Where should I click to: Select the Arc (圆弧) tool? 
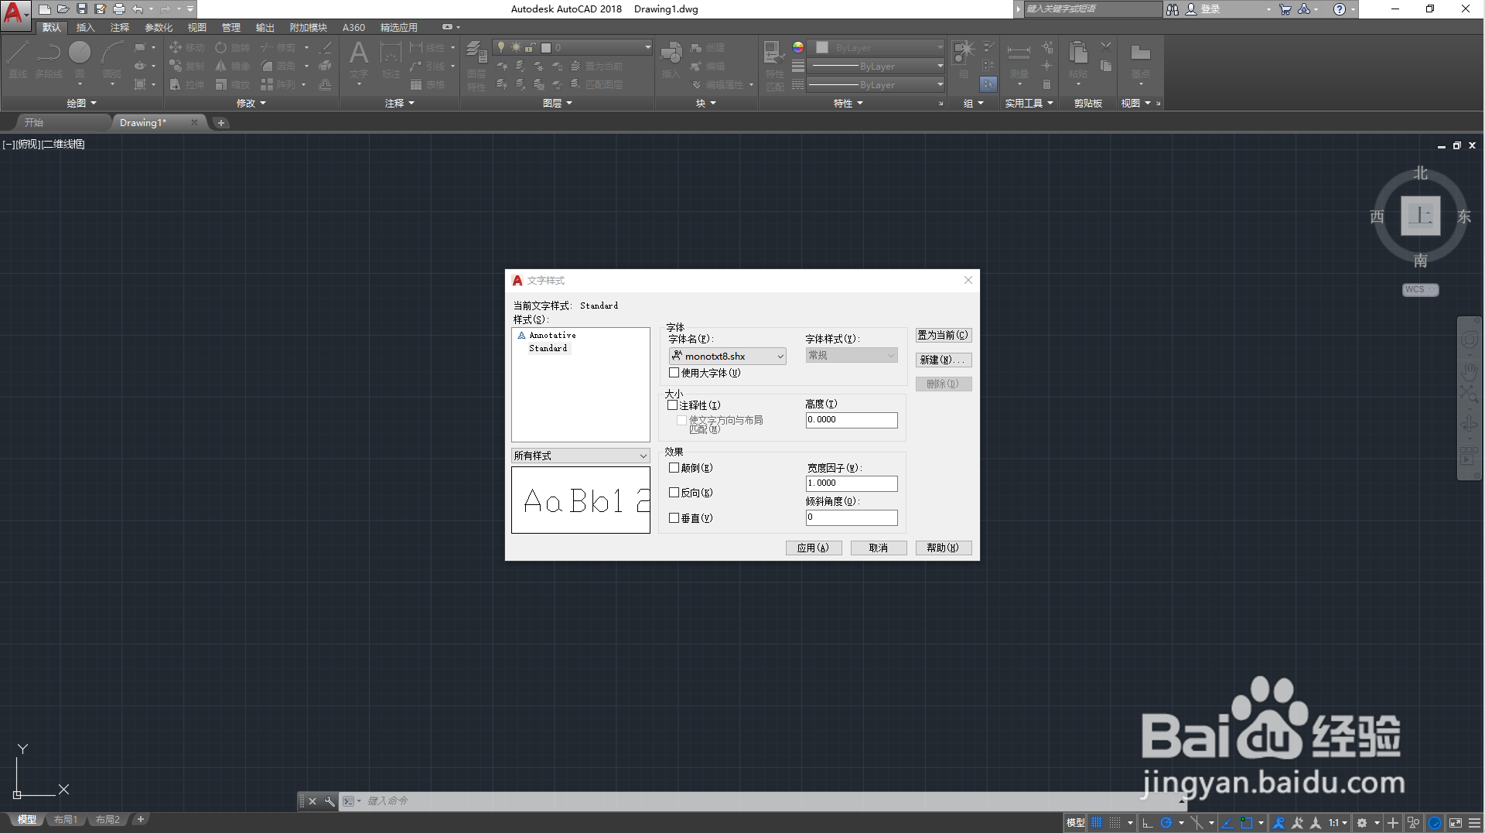click(112, 60)
